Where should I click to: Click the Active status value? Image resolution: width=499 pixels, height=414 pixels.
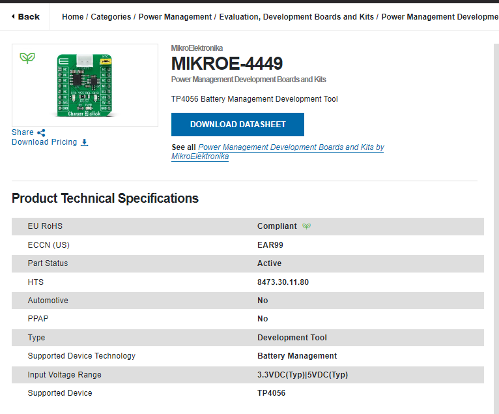click(269, 263)
